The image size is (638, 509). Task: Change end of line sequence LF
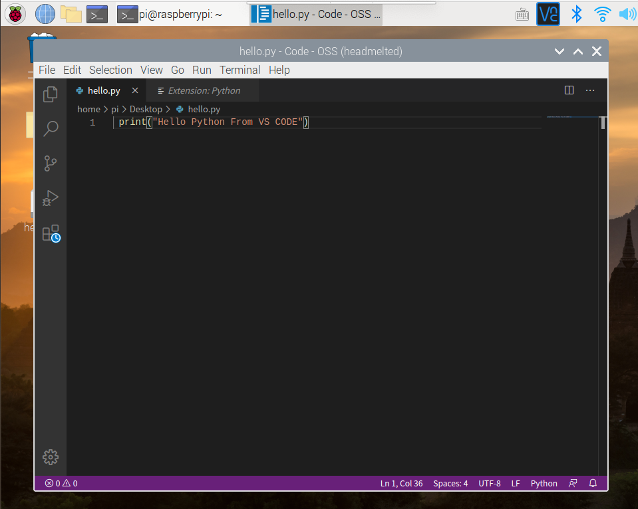coord(516,483)
